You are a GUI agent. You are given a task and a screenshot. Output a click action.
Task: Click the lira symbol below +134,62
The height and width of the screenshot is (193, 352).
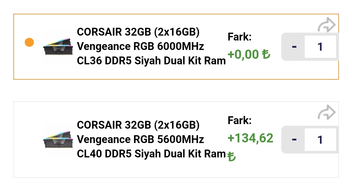(231, 156)
